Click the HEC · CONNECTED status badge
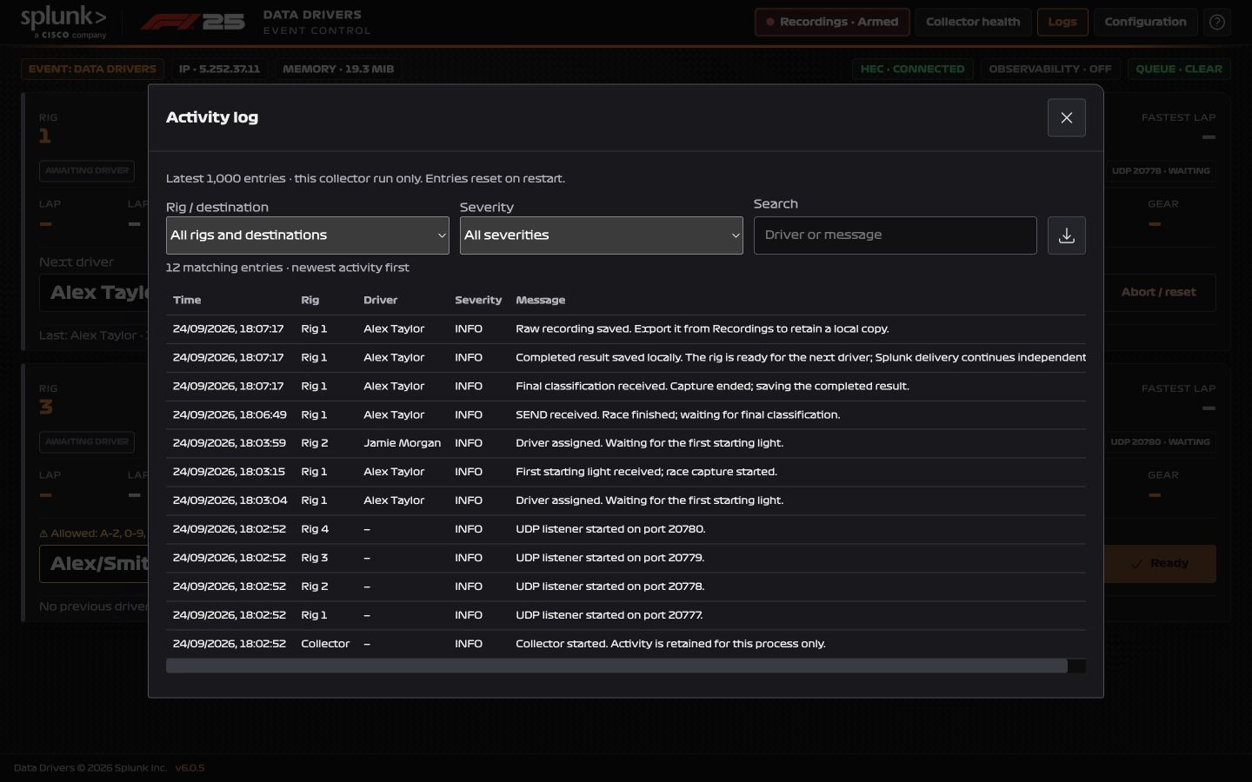 (912, 69)
